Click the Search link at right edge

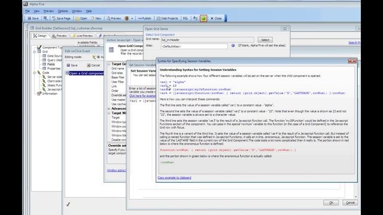coord(354,42)
